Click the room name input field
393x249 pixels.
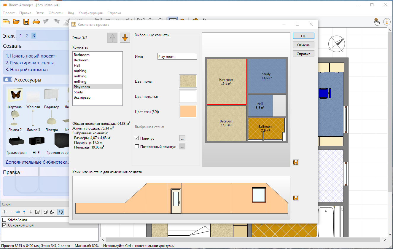(177, 56)
